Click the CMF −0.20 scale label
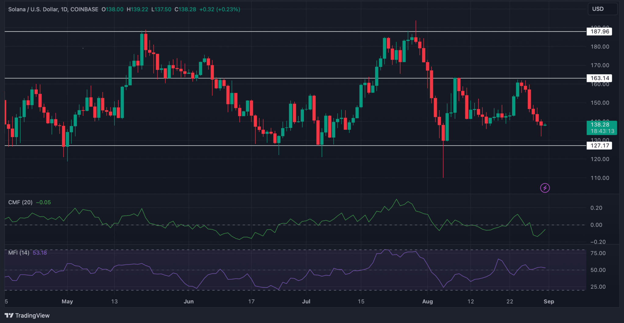Viewport: 624px width, 323px height. click(x=598, y=242)
